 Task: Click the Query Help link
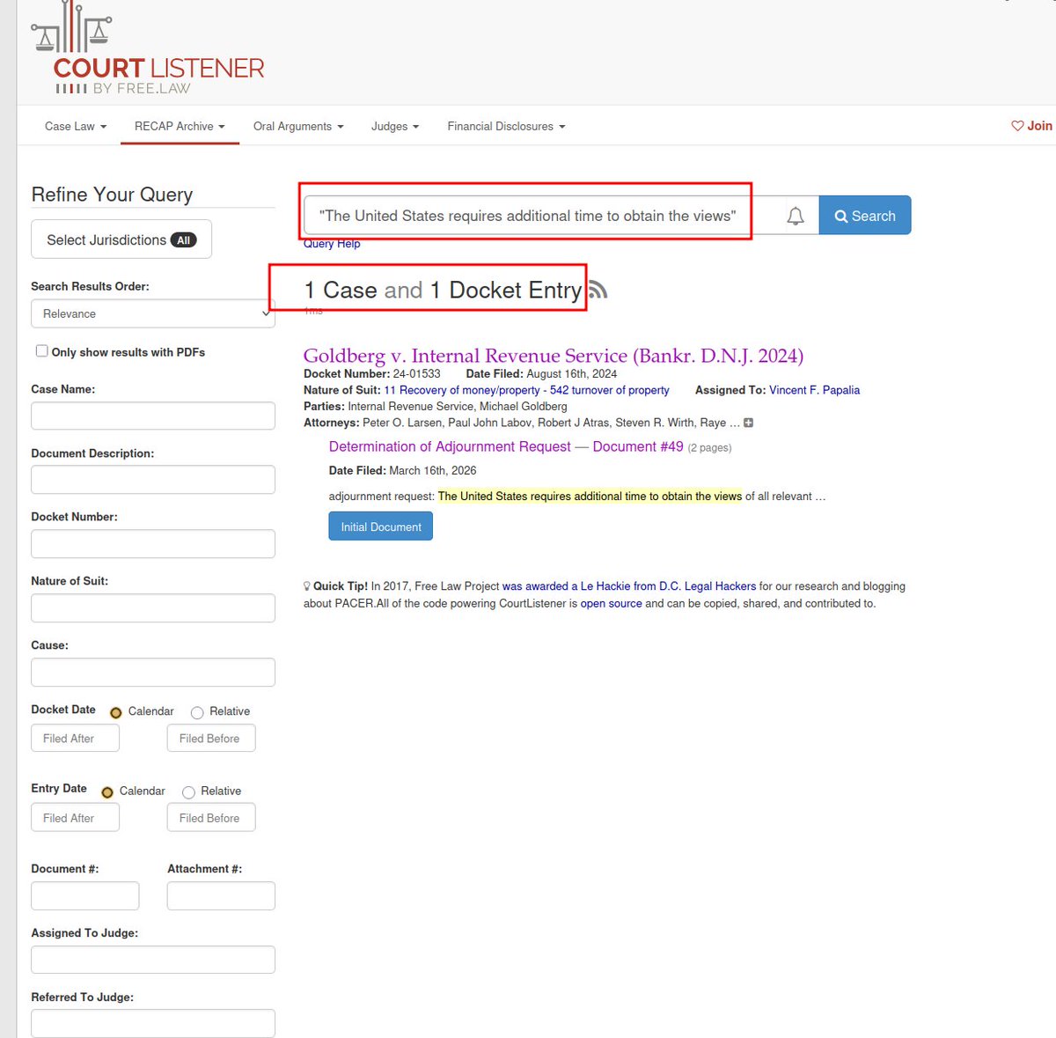tap(332, 244)
